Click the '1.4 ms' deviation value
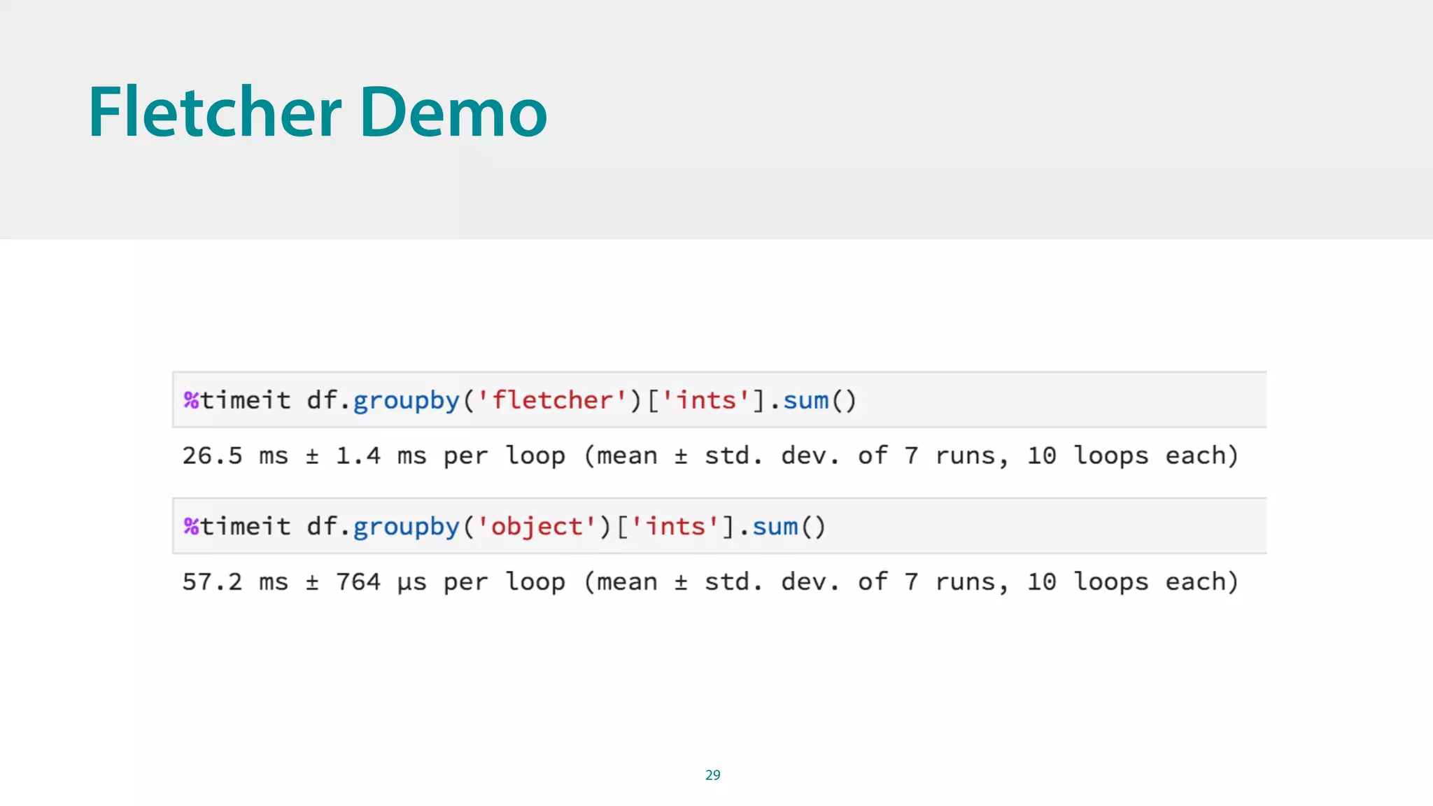The width and height of the screenshot is (1433, 806). [381, 455]
